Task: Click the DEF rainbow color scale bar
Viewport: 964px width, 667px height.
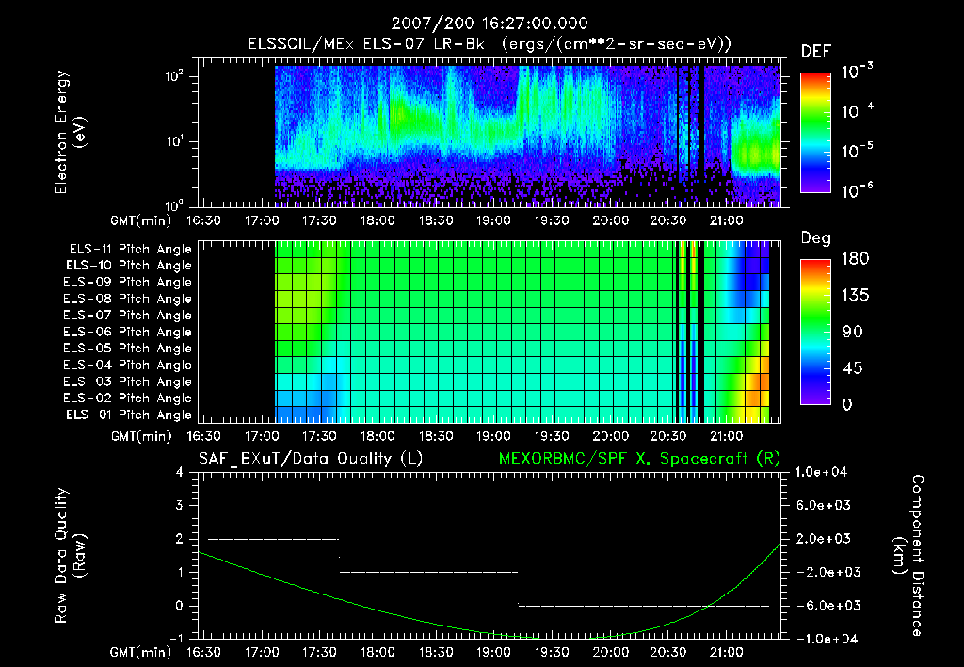Action: [x=815, y=133]
